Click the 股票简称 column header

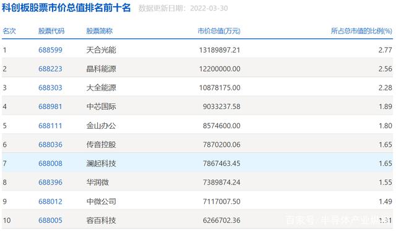click(x=100, y=31)
